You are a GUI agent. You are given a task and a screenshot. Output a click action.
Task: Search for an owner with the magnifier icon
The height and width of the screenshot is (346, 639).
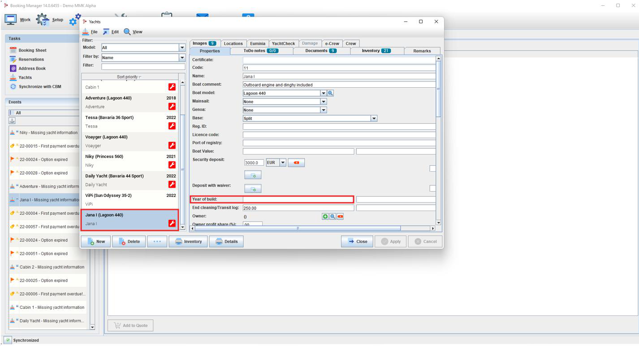[x=332, y=216]
